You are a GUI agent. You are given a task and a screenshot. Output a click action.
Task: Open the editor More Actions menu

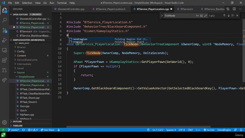click(x=240, y=9)
